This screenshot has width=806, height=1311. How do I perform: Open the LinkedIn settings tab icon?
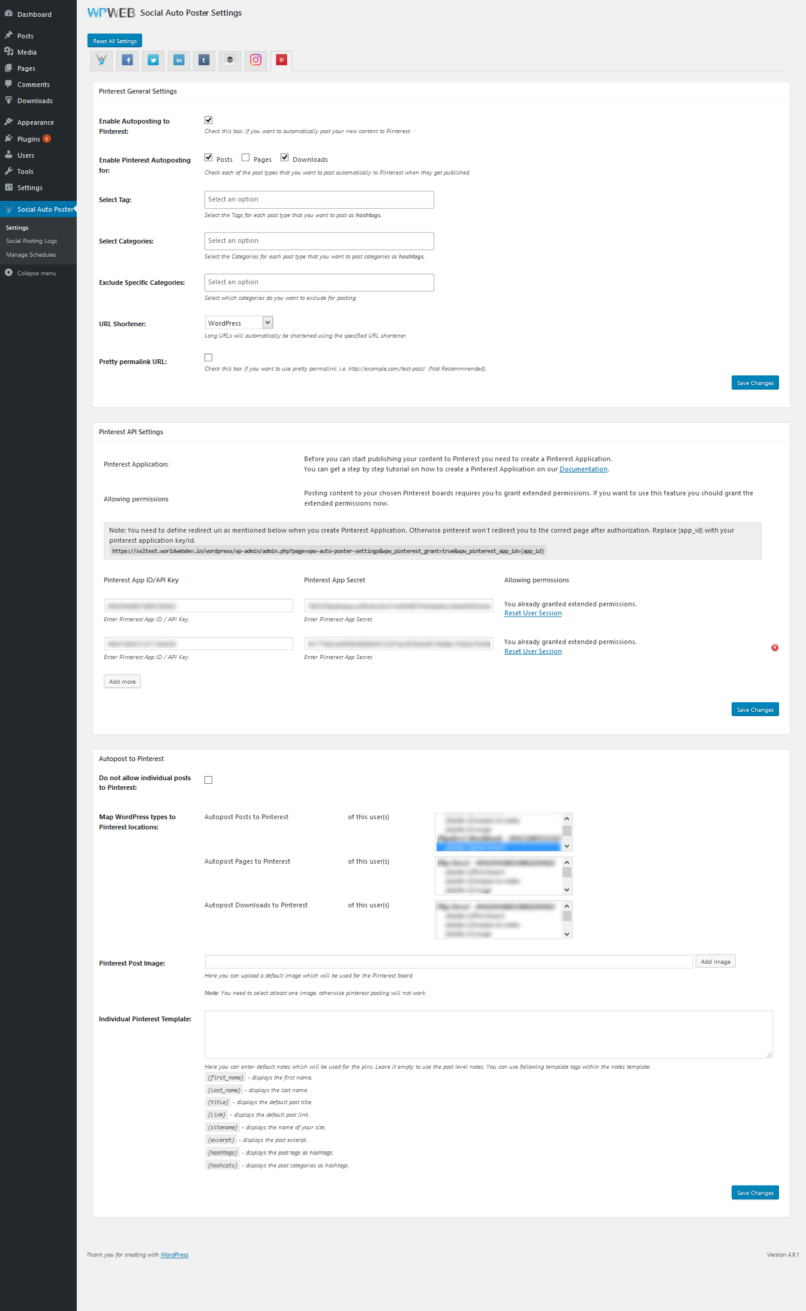click(179, 60)
